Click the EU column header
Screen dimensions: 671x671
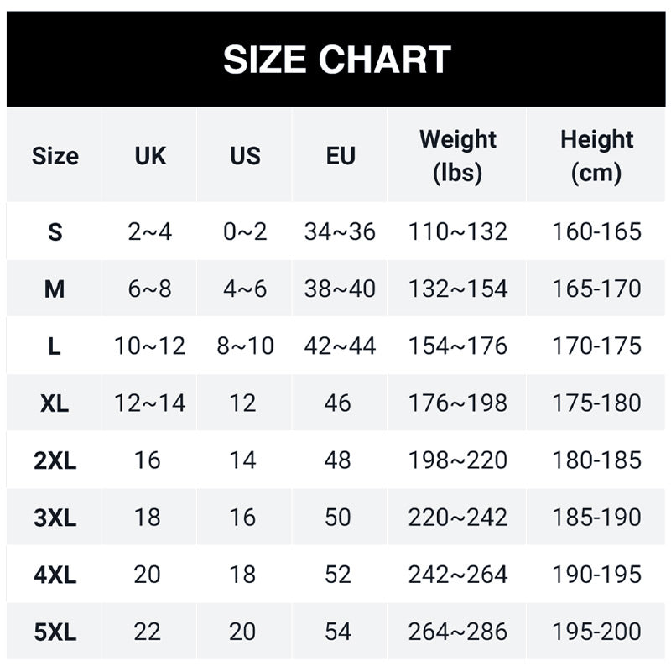tap(340, 156)
